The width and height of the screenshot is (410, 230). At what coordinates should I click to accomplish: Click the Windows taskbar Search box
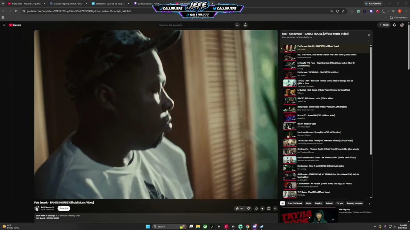(169, 226)
